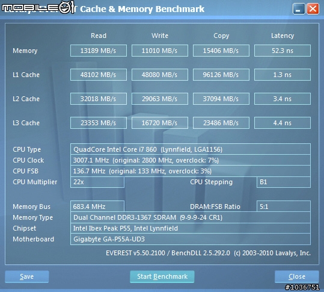
Task: Click the Close button at bottom
Action: pos(297,276)
